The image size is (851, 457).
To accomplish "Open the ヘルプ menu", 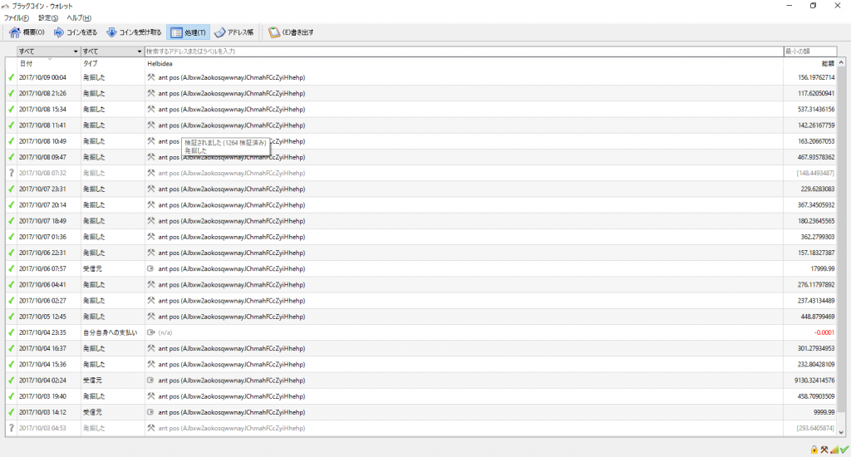I will click(x=79, y=17).
